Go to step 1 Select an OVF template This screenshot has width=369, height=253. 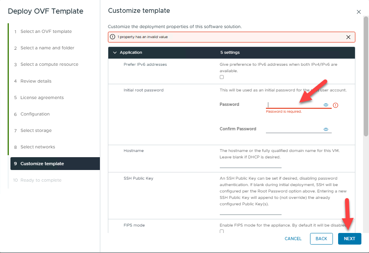pyautogui.click(x=46, y=31)
